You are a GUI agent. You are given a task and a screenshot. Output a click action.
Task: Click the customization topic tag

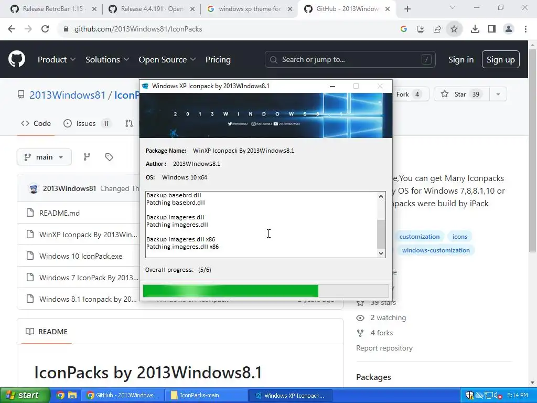click(x=420, y=237)
